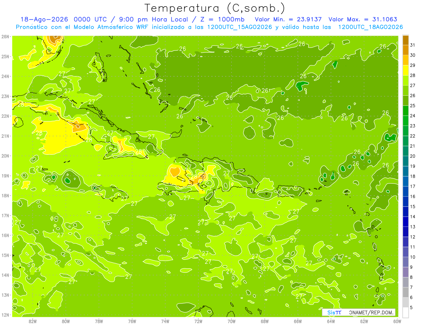Click the 74W longitude label
Viewport: 422px width, 326px height.
[165, 321]
